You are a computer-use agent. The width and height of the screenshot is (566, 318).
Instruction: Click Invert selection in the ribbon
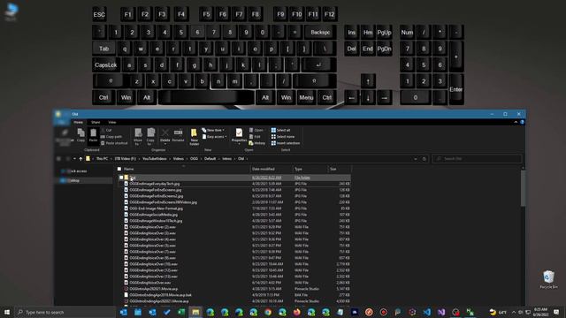(286, 143)
